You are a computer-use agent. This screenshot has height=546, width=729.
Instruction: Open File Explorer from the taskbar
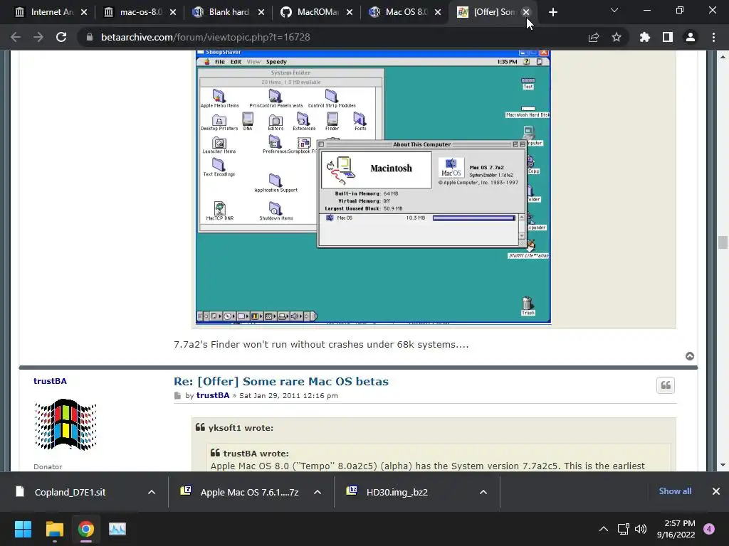point(54,529)
